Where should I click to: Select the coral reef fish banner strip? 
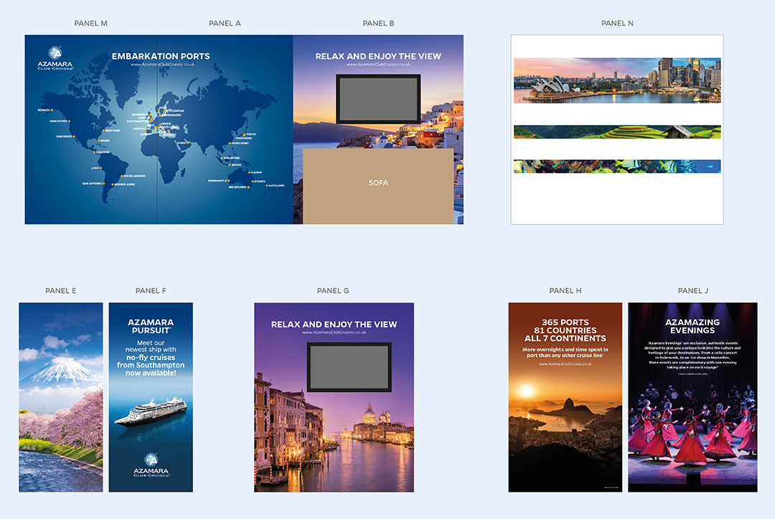point(617,167)
